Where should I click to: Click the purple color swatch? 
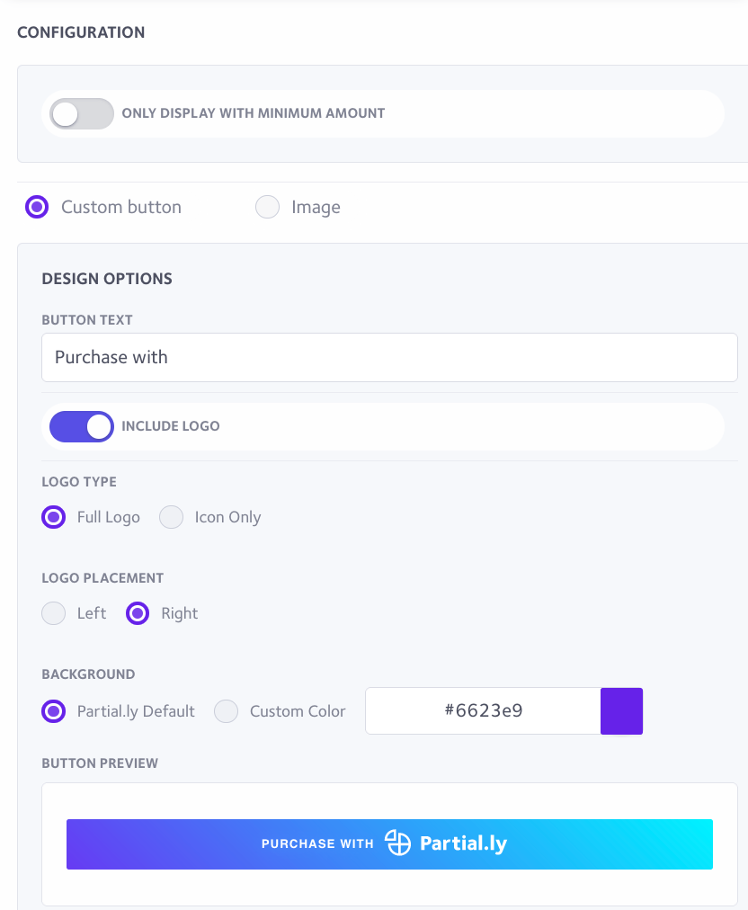pyautogui.click(x=621, y=710)
